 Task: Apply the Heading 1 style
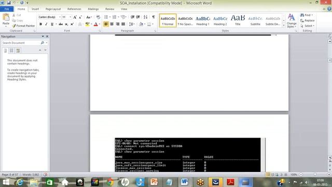click(x=203, y=21)
